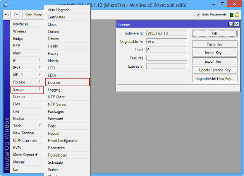This screenshot has width=244, height=176.
Task: Select Scheduler in System submenu
Action: pos(67,162)
